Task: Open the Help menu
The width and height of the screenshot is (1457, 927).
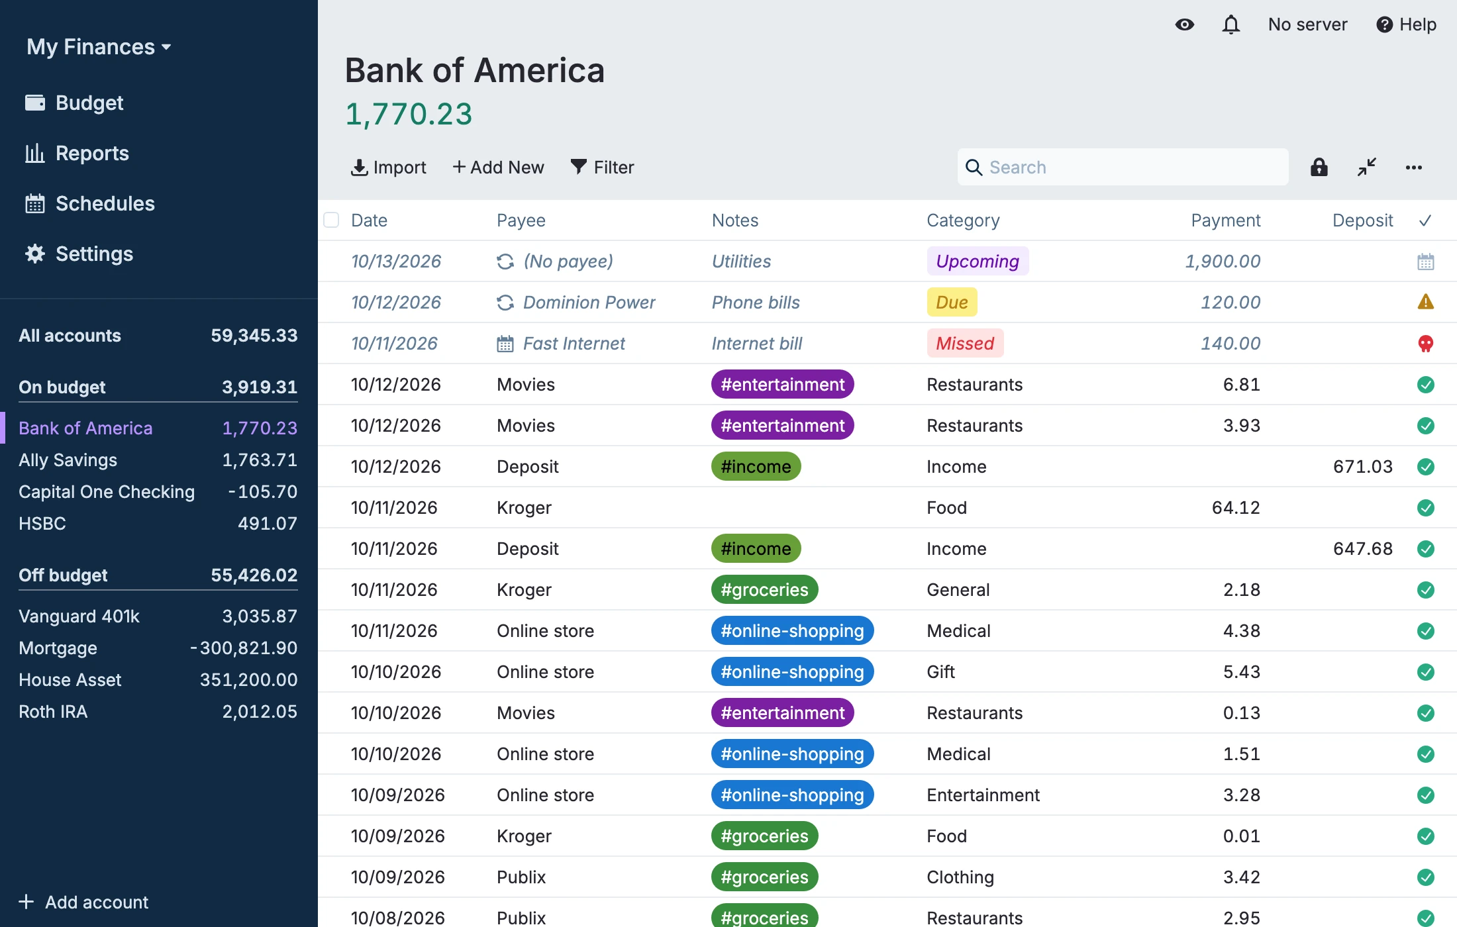Action: click(x=1406, y=24)
